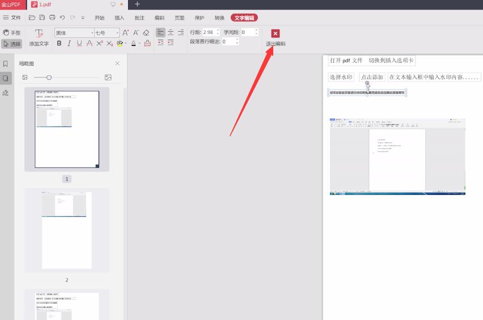
Task: Click the thumbnail zoom slider handle
Action: click(49, 78)
